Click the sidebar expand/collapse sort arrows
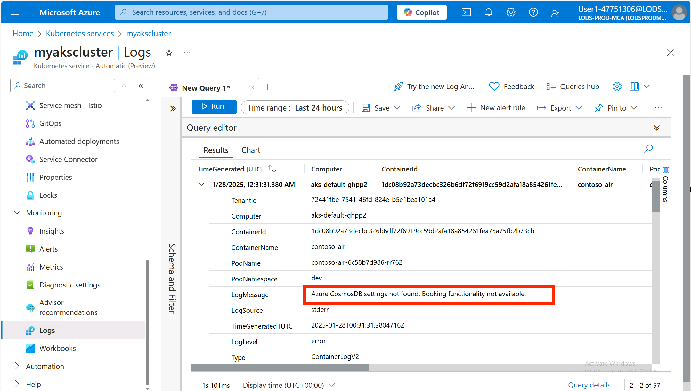The image size is (691, 391). point(124,86)
